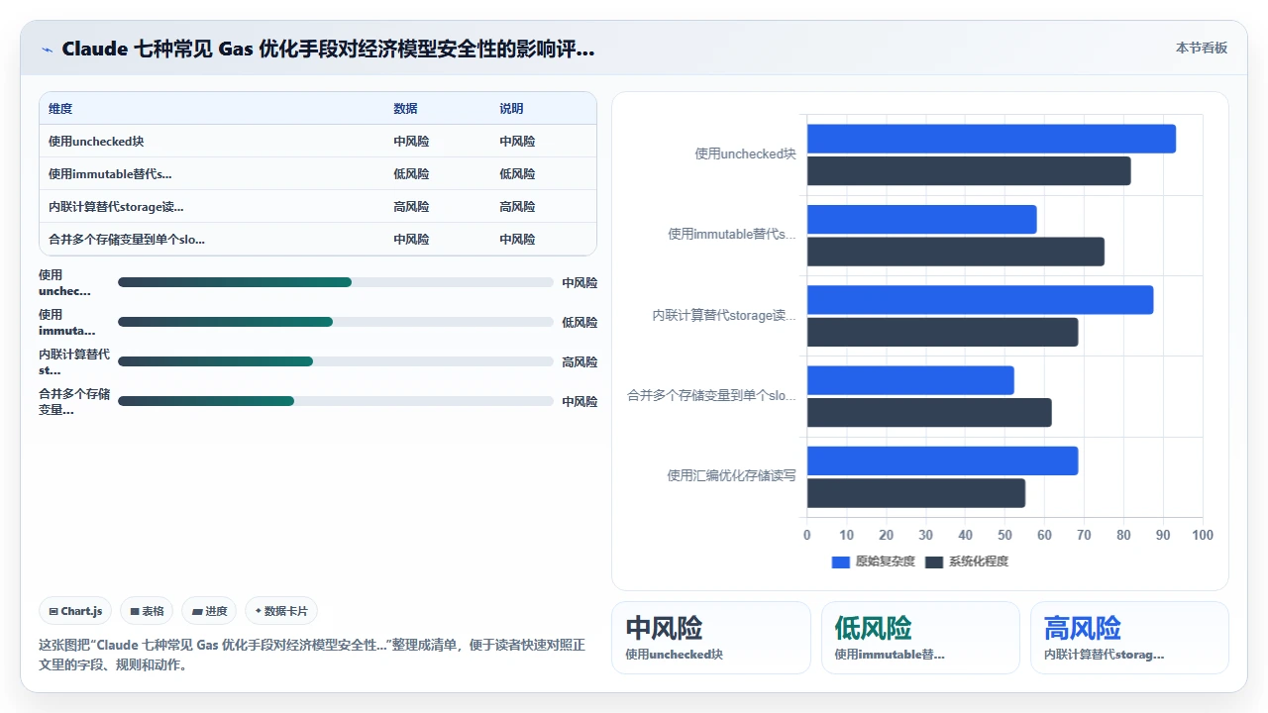Click the chart axis label 使用汇编优化存储读写
The image size is (1268, 713).
tap(731, 476)
